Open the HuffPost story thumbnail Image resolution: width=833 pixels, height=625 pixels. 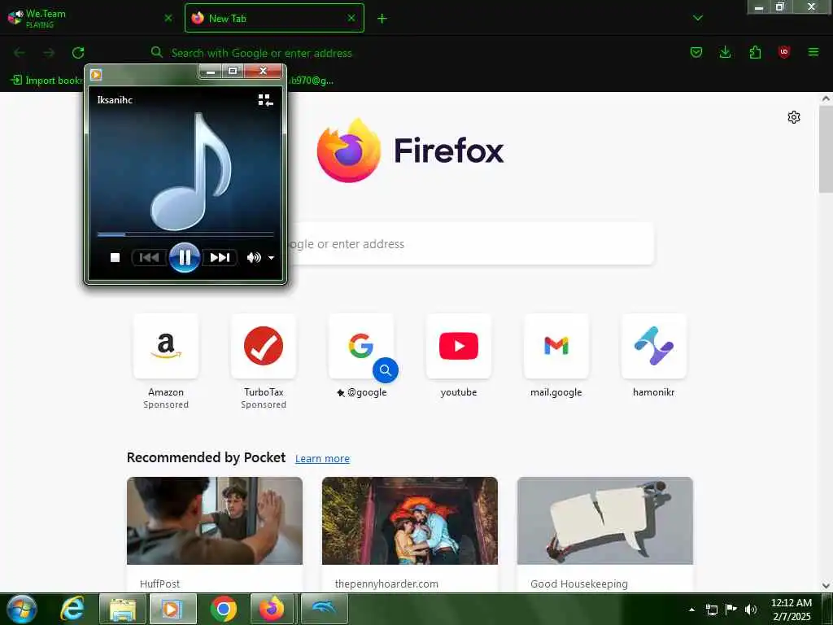(x=215, y=521)
